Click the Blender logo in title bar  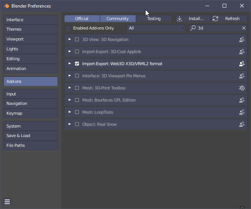point(6,6)
